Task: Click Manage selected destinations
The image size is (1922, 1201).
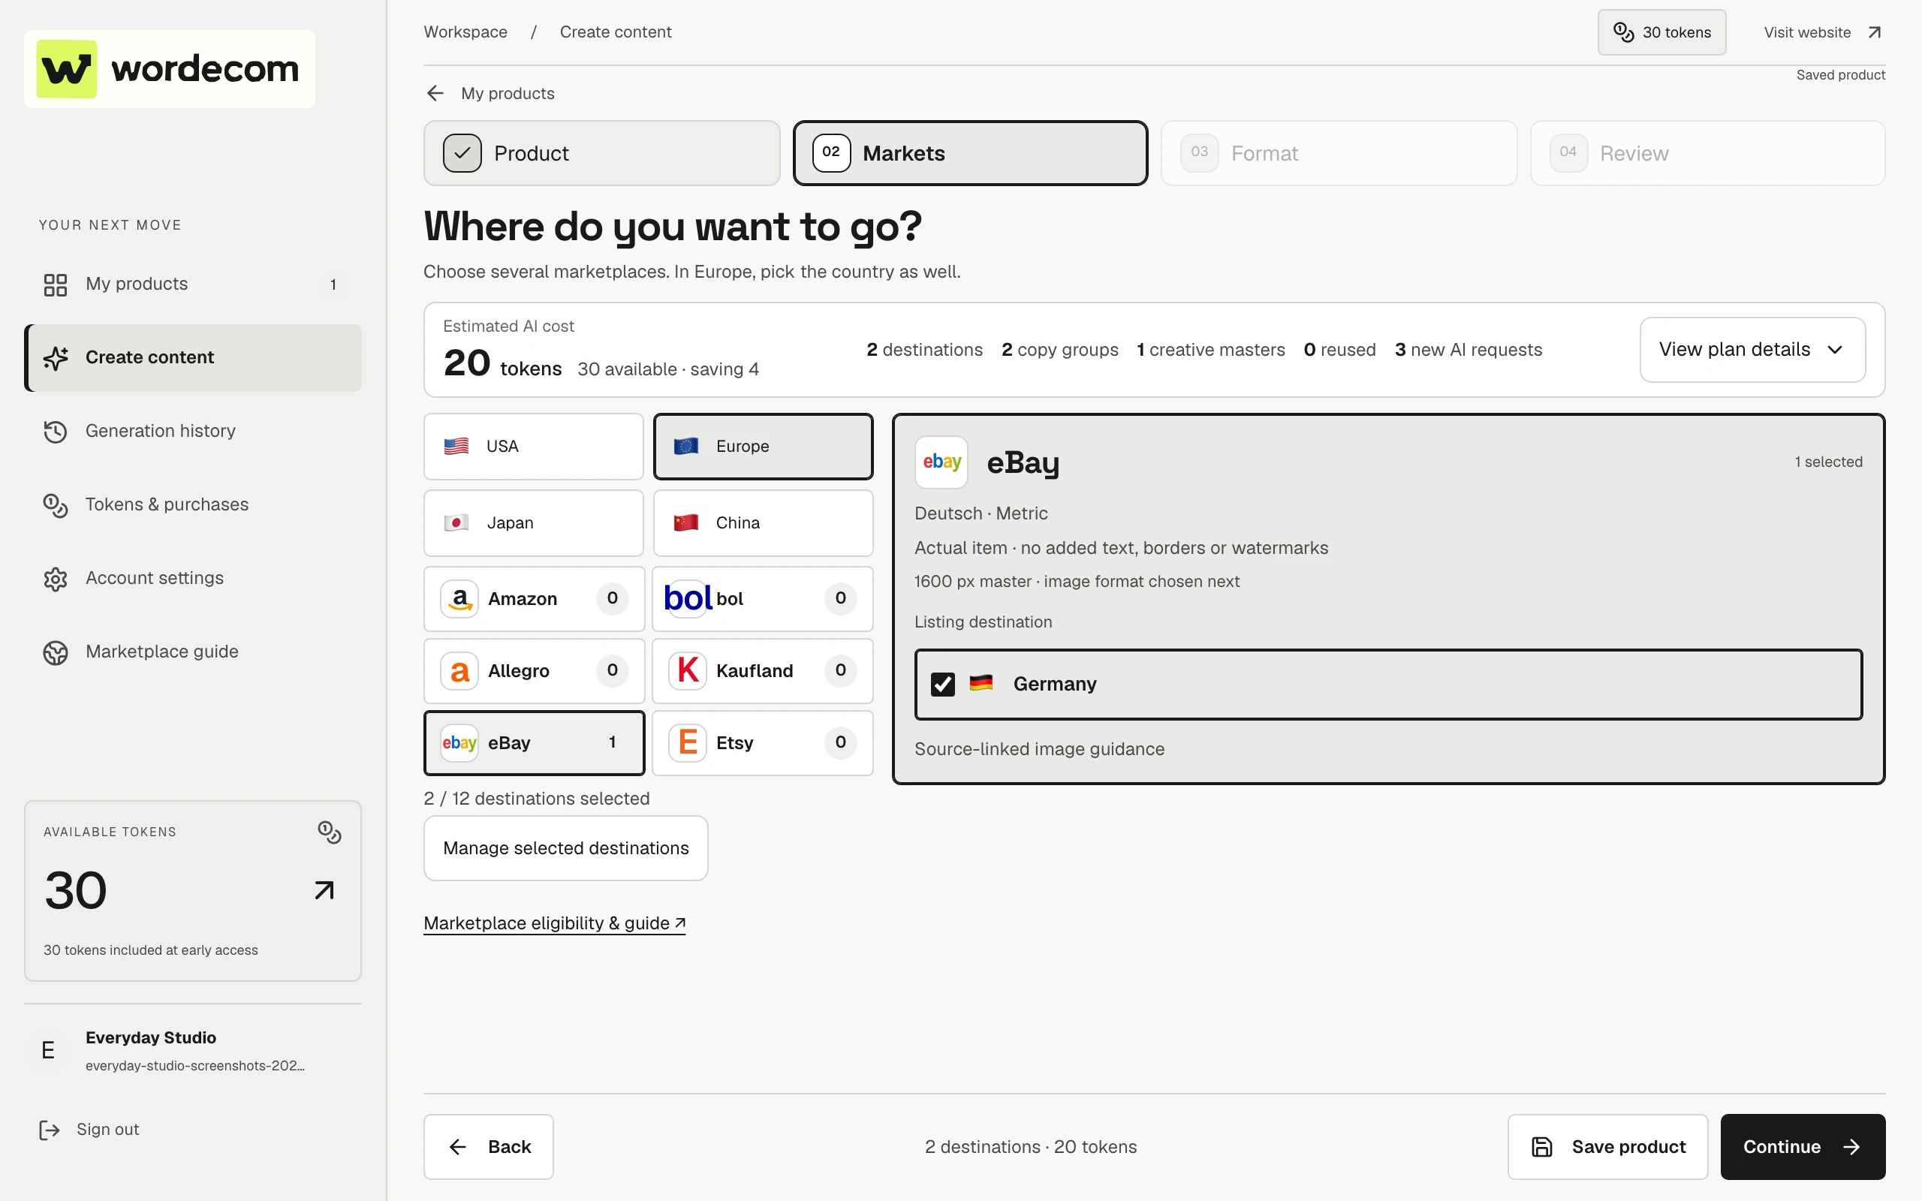Action: coord(565,848)
